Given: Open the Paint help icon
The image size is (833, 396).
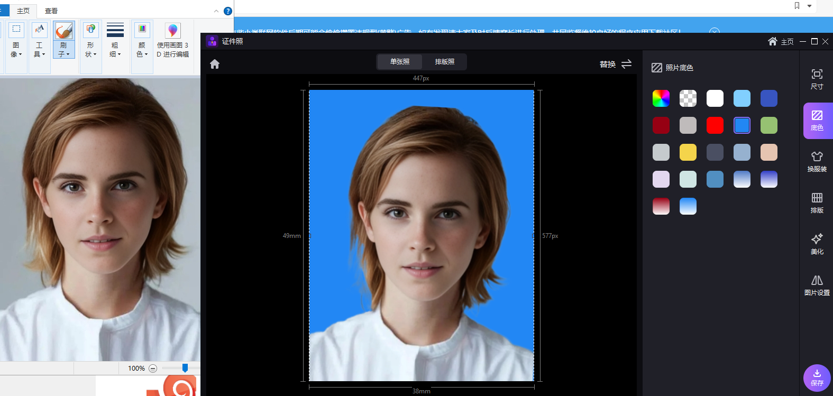Looking at the screenshot, I should [228, 11].
